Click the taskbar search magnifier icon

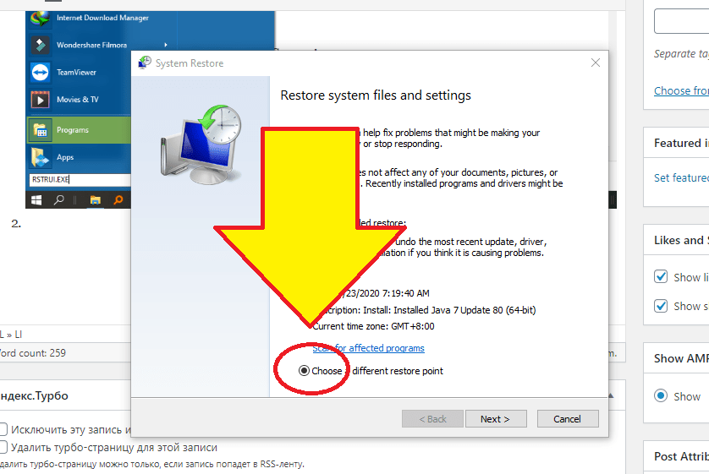[x=60, y=200]
